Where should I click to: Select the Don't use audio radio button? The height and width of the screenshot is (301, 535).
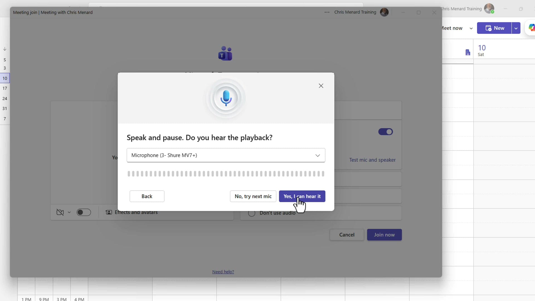pyautogui.click(x=252, y=213)
